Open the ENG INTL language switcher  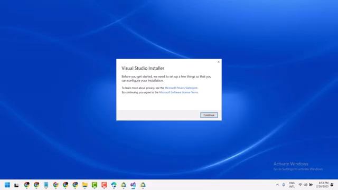(292, 185)
